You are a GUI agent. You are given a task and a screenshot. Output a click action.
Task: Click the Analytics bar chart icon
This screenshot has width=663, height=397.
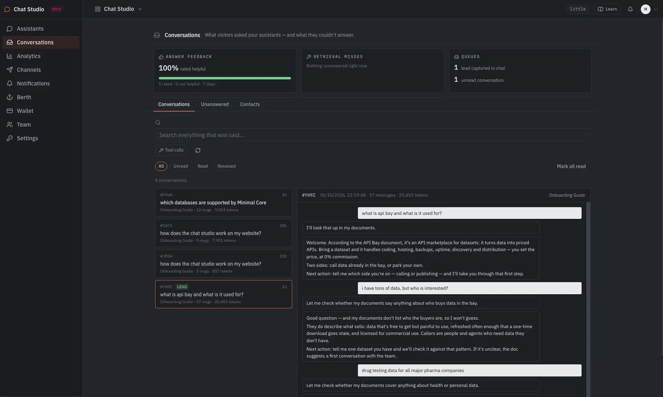pyautogui.click(x=10, y=56)
